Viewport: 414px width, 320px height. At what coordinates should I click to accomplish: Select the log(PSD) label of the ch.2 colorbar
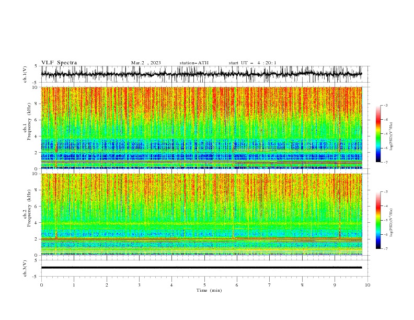(391, 223)
